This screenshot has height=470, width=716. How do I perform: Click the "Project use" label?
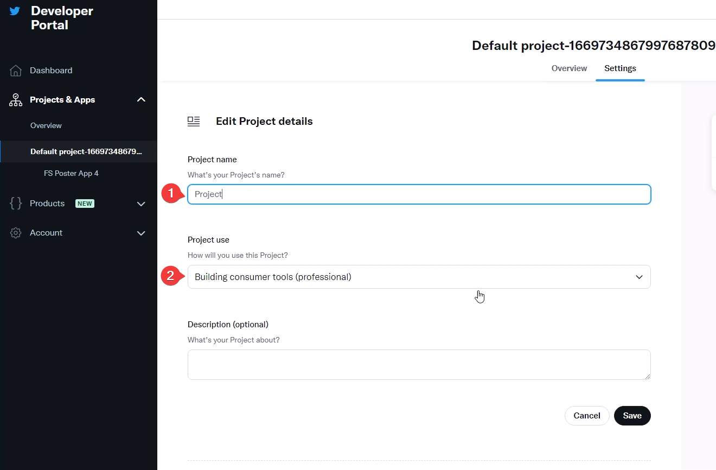pyautogui.click(x=208, y=240)
